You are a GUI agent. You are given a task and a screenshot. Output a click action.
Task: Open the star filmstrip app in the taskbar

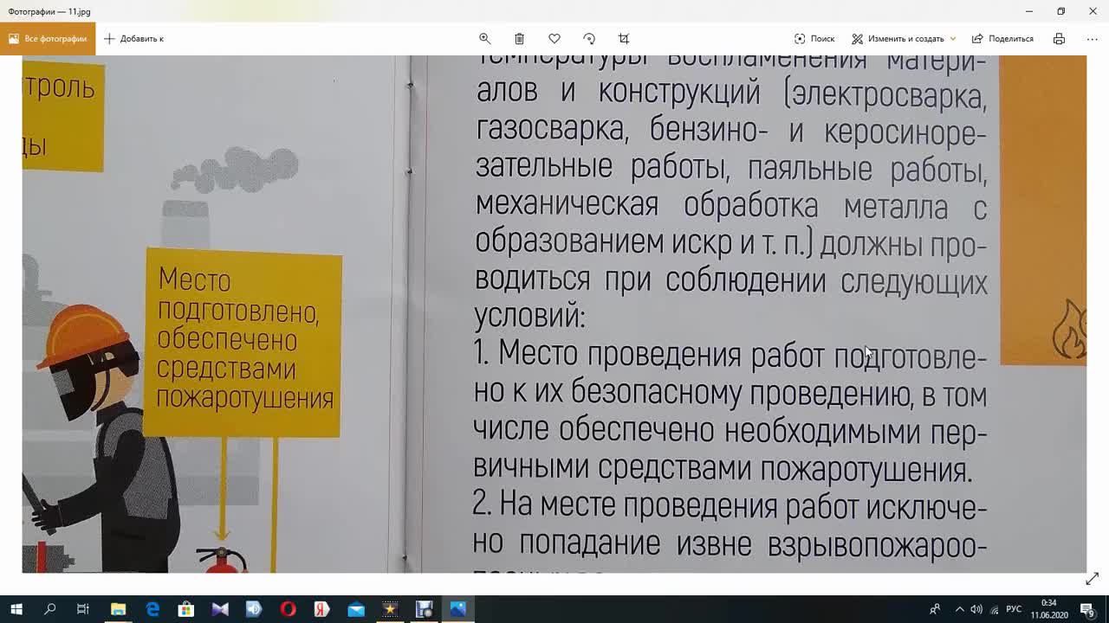pos(390,609)
